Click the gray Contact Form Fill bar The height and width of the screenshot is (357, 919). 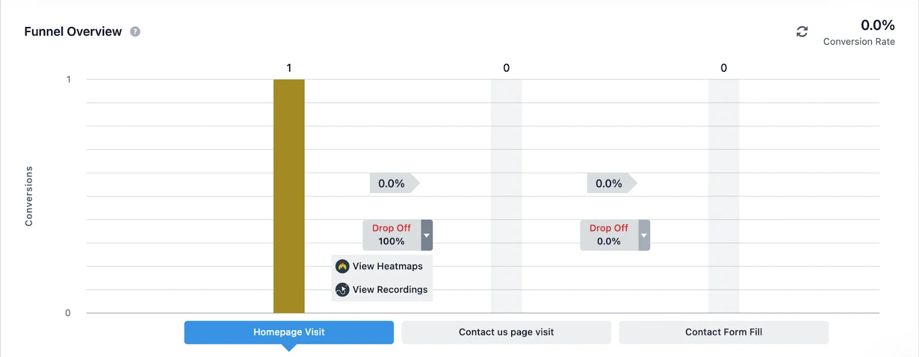click(x=723, y=196)
